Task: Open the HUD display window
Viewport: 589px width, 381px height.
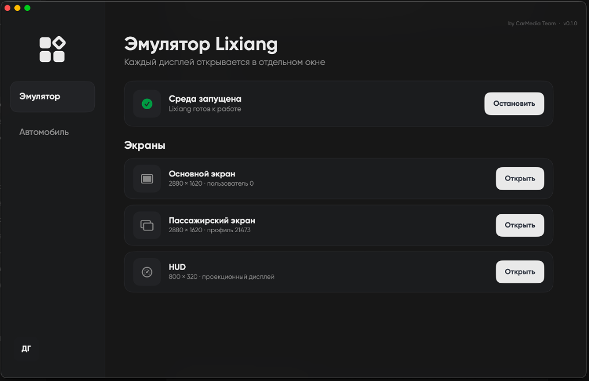Action: [519, 272]
